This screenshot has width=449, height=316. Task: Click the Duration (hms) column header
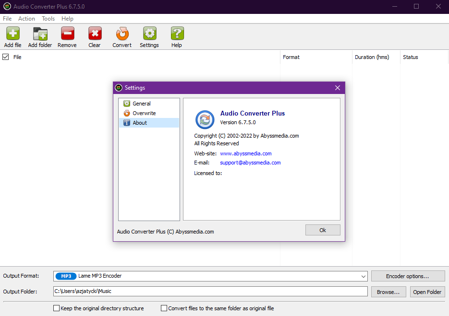point(376,57)
